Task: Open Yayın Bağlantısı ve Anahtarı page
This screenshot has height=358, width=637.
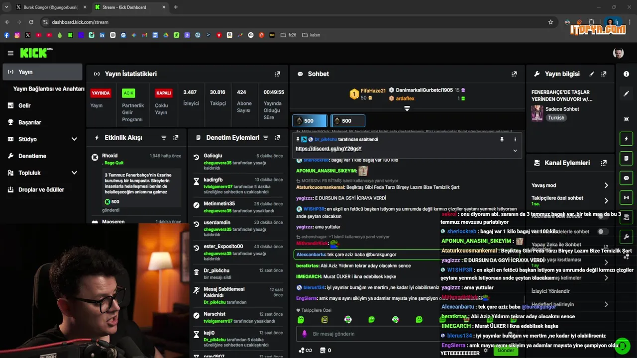Action: [49, 89]
